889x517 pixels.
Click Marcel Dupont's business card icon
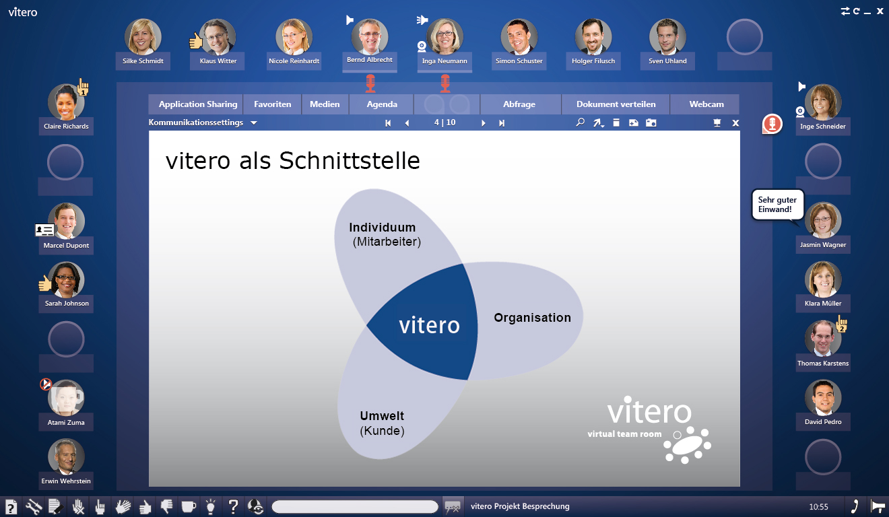44,230
